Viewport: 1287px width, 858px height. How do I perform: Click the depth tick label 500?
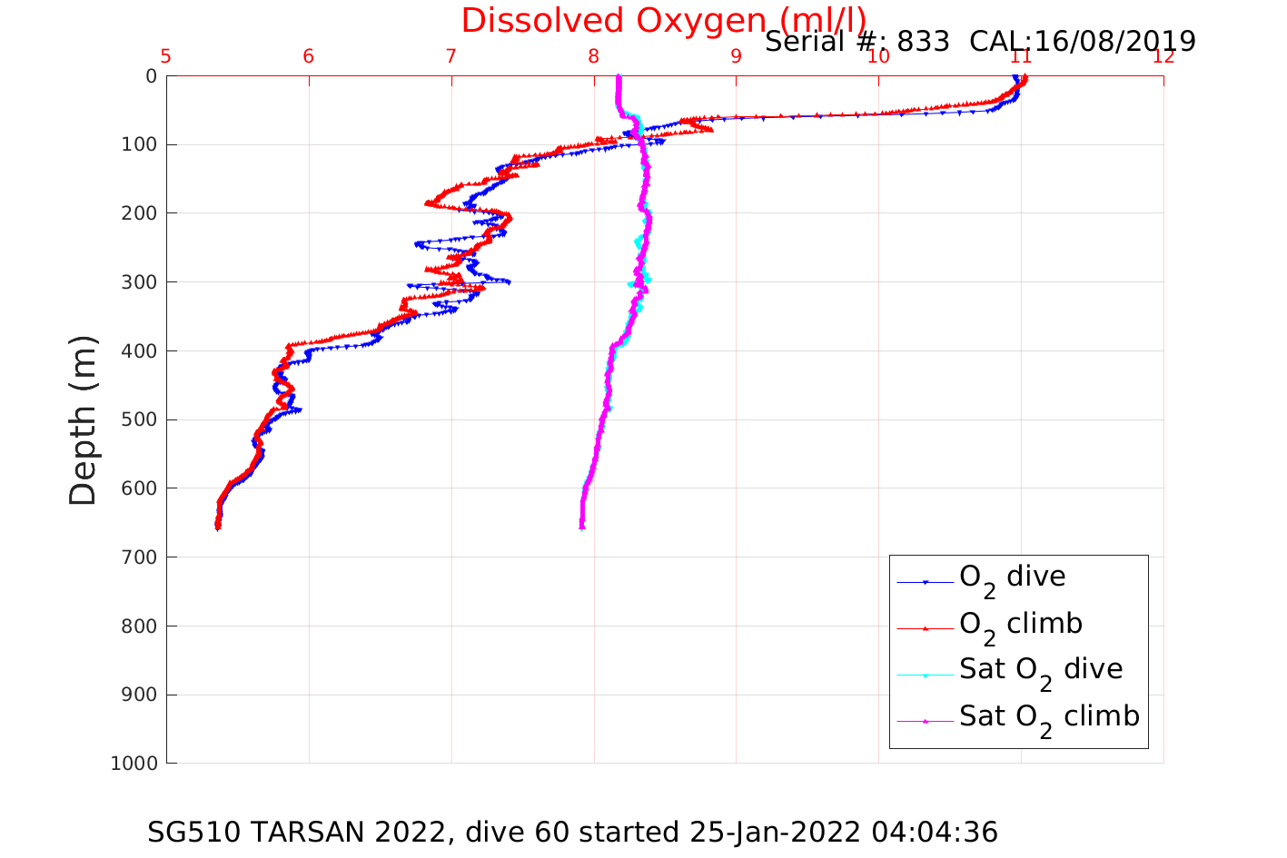tap(140, 419)
